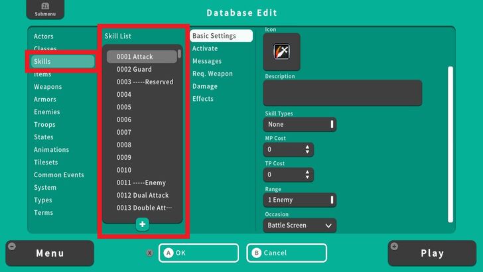This screenshot has height=272, width=483.
Task: Click the skill icon thumbnail
Action: coord(281,52)
